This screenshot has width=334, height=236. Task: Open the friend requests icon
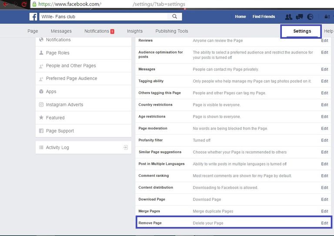pyautogui.click(x=288, y=17)
